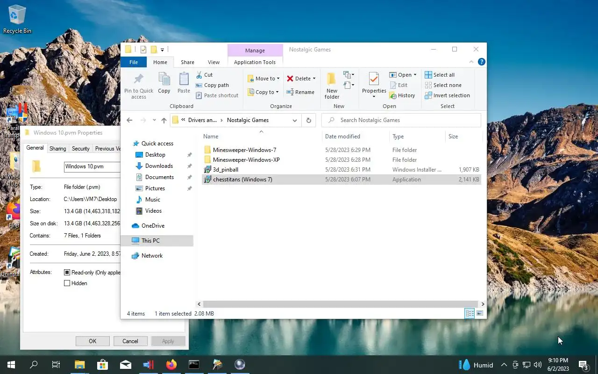Open taskbar Search magnifier

tap(34, 365)
